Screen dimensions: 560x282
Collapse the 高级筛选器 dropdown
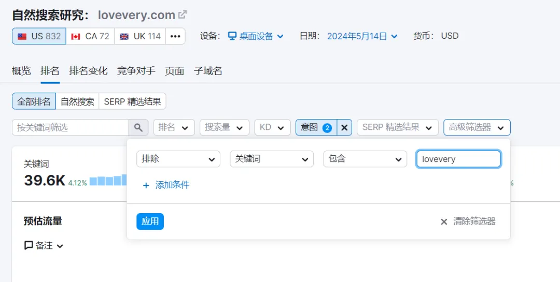pos(477,127)
